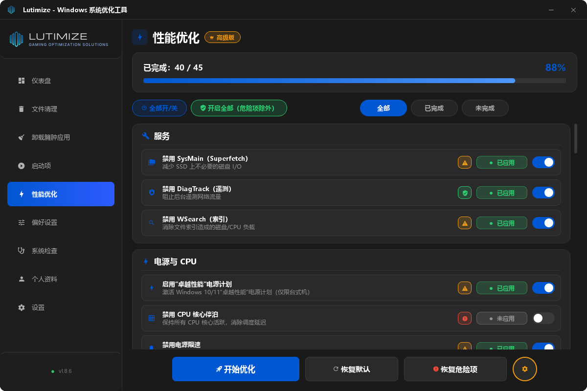Click the v1.8.6 version label
587x391 pixels.
[x=65, y=371]
